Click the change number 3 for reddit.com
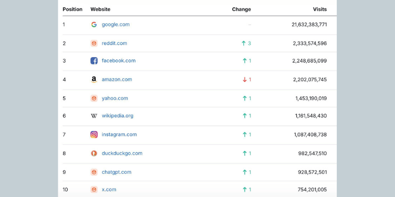 point(249,43)
